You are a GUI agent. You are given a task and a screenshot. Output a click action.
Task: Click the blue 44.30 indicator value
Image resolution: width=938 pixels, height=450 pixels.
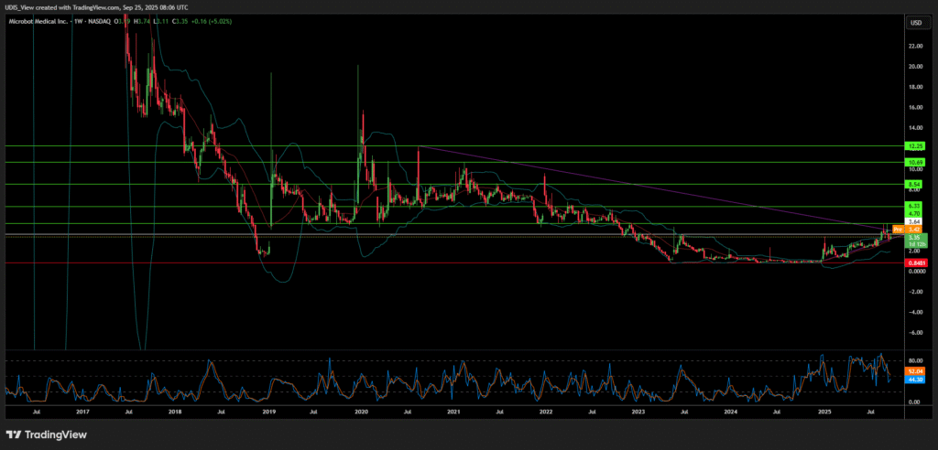(914, 379)
